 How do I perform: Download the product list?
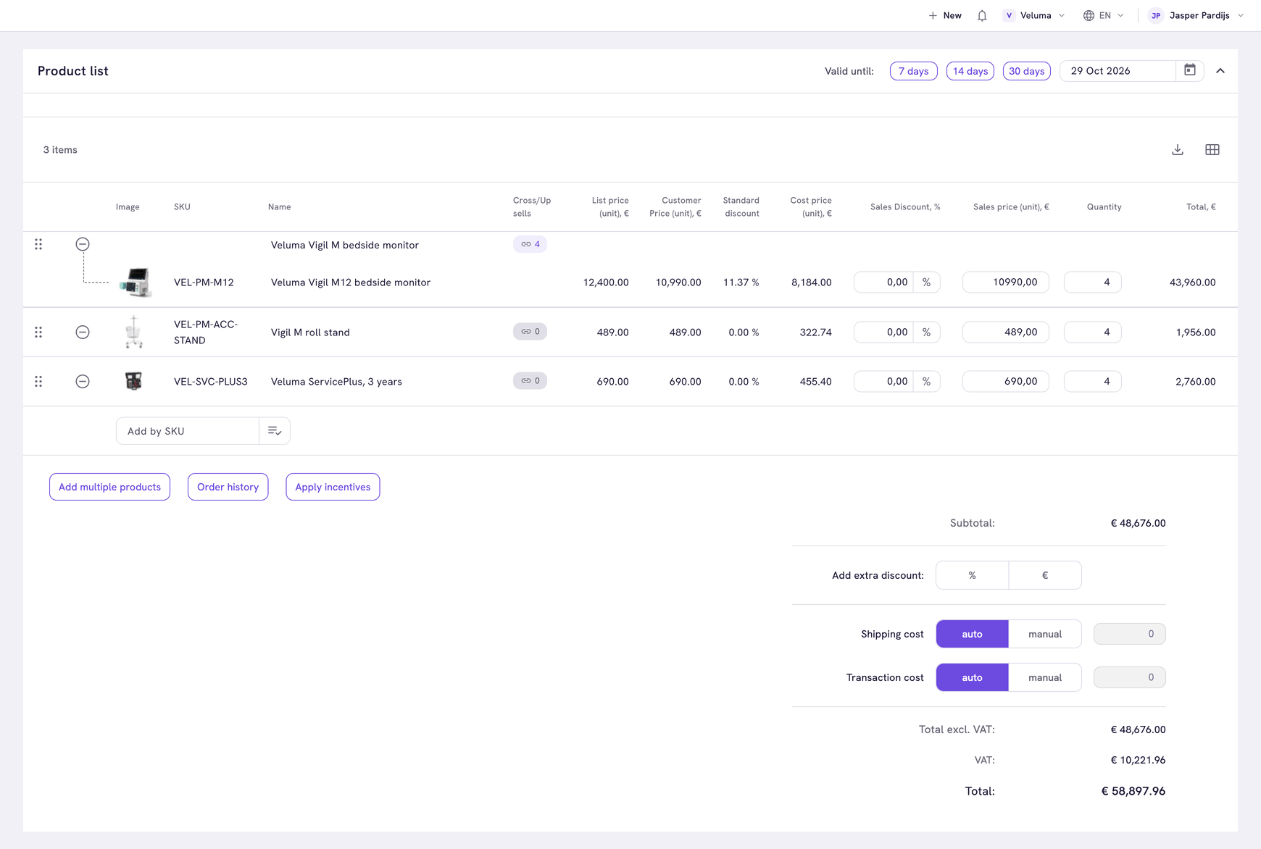(x=1178, y=150)
